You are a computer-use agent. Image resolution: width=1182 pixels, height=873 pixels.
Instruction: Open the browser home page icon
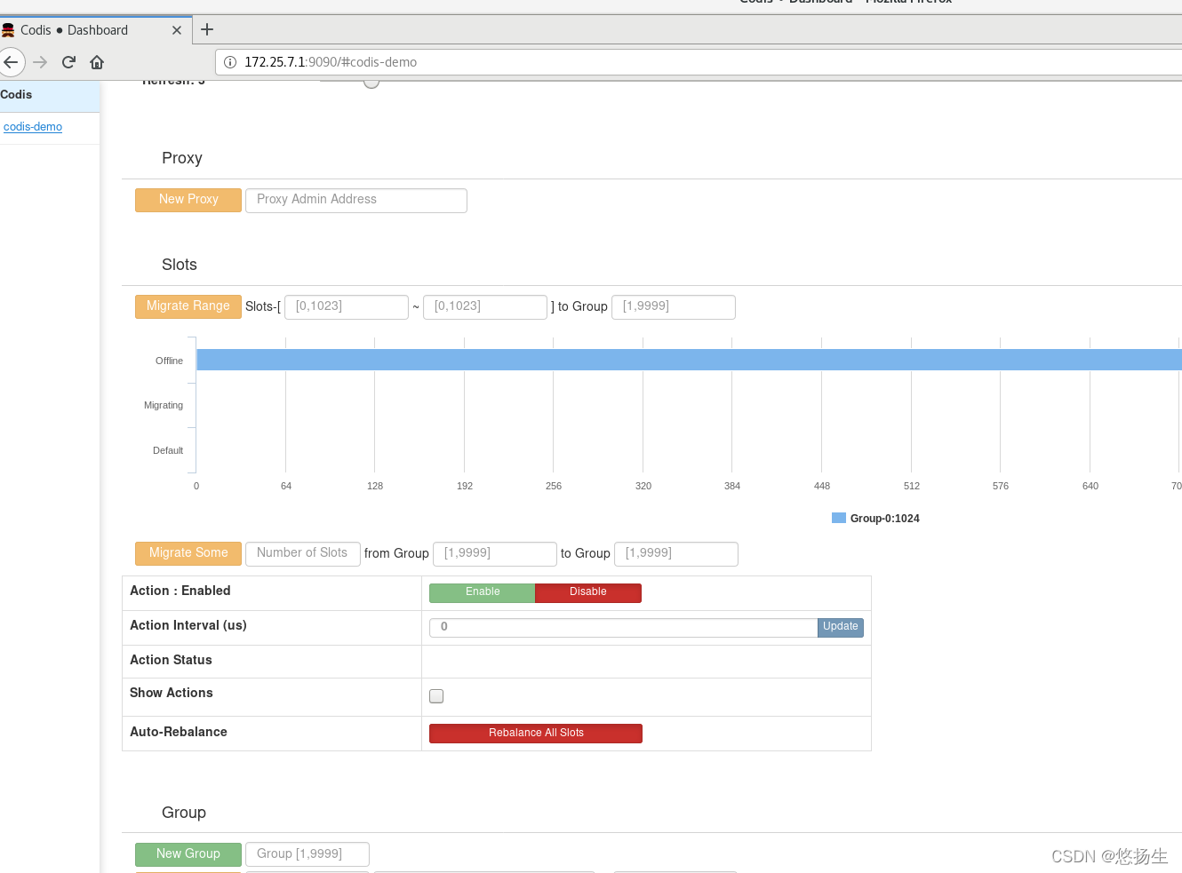pos(97,62)
